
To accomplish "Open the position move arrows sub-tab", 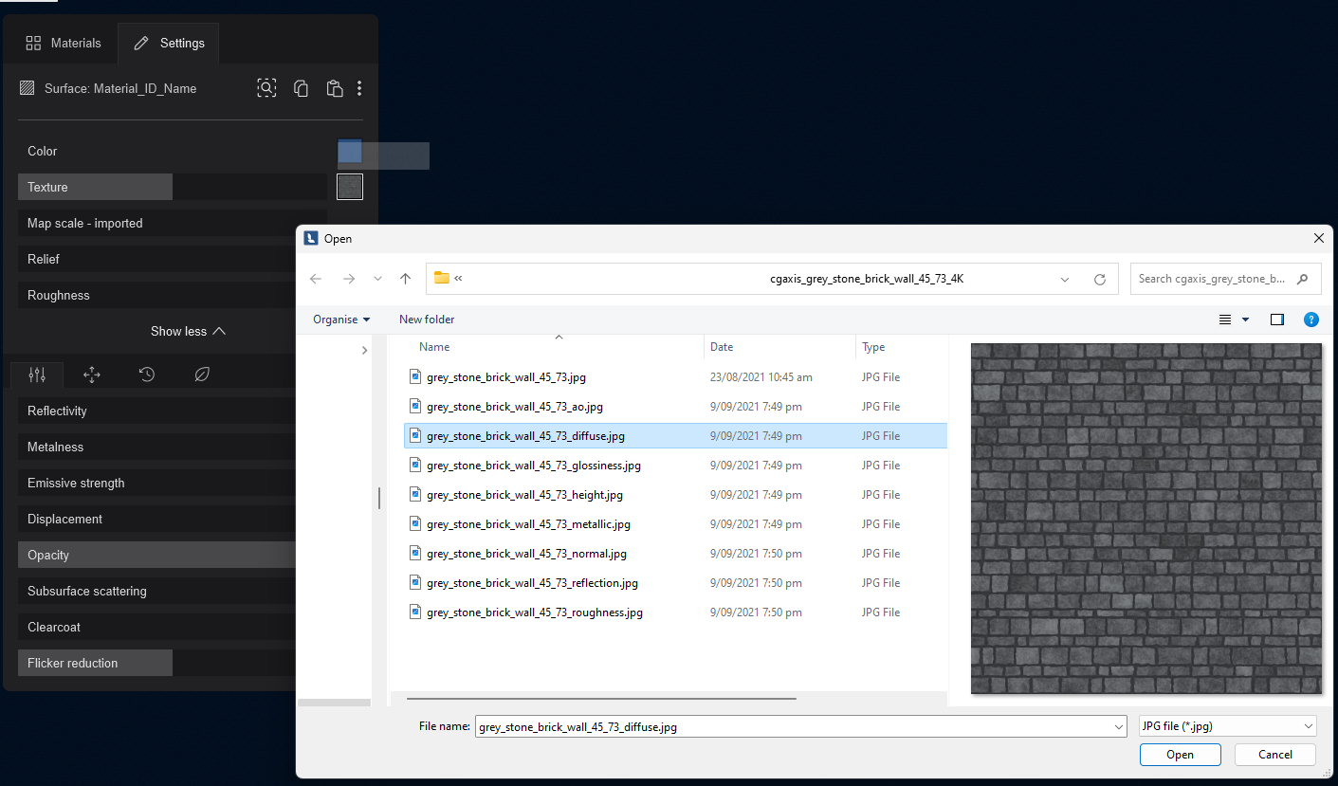I will tap(92, 375).
